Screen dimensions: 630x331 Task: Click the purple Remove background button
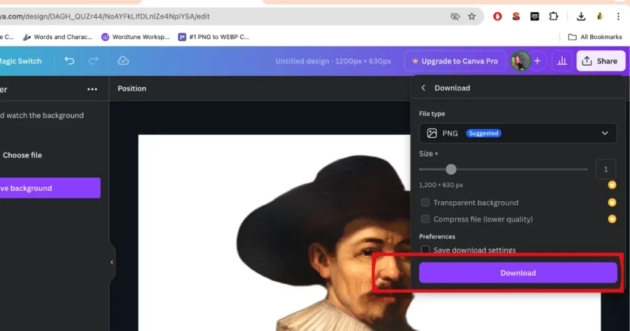point(50,188)
